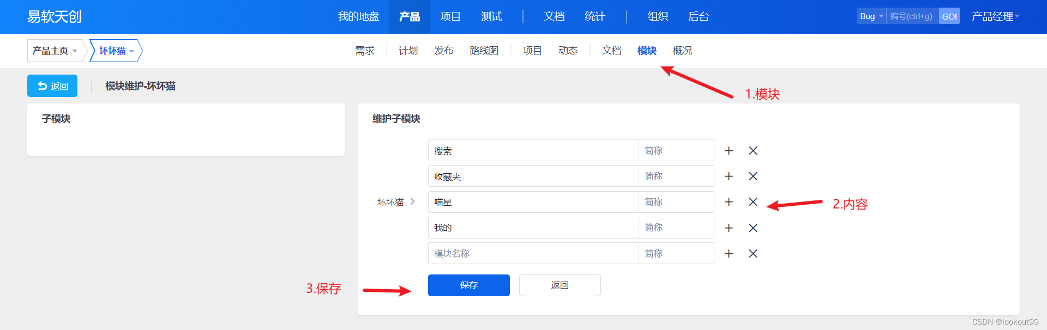
Task: Open 统计 in the top navigation
Action: tap(595, 16)
